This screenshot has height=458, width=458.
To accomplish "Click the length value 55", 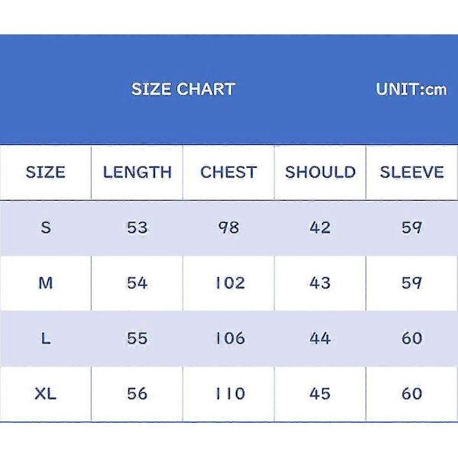I will click(137, 338).
